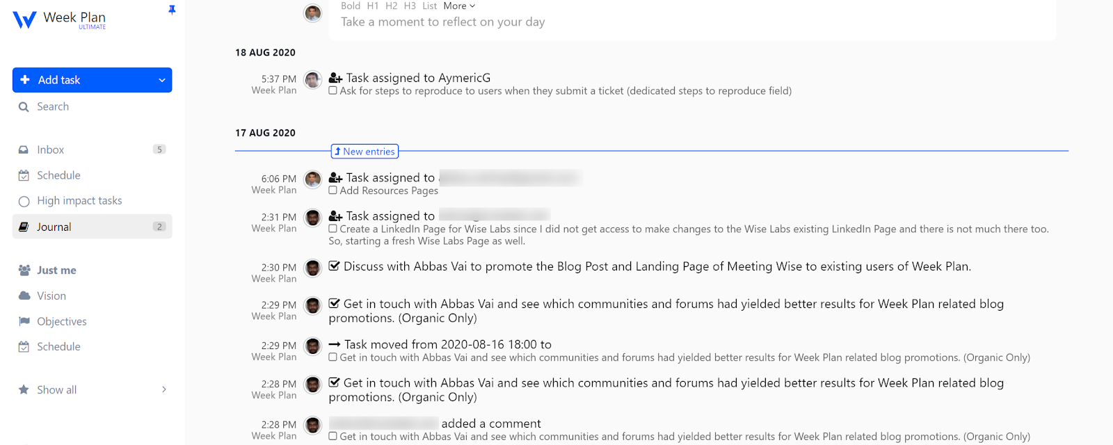Uncheck the 'Discuss with Abbas Vai' task
This screenshot has width=1113, height=445.
[x=335, y=266]
